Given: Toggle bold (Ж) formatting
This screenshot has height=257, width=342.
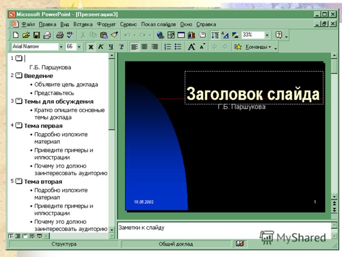Looking at the screenshot, I should point(91,47).
